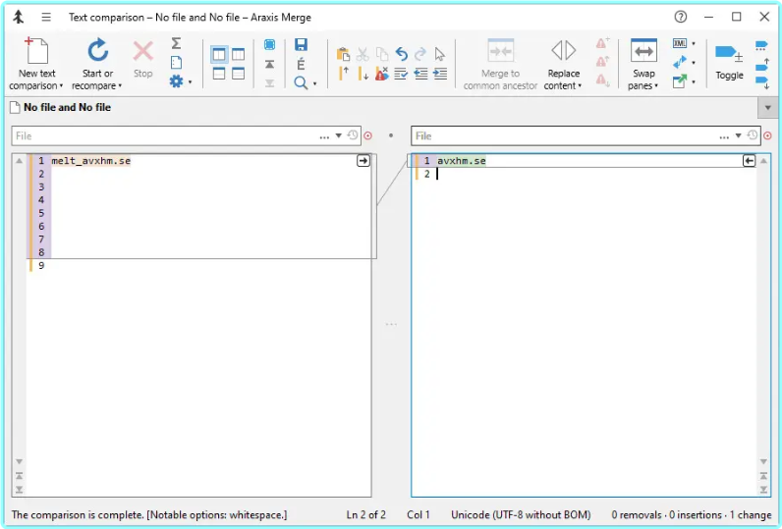The width and height of the screenshot is (782, 529).
Task: Open right file field history dropdown arrow
Action: pos(738,135)
